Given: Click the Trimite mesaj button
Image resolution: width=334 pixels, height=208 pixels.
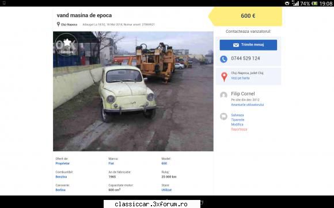Looking at the screenshot, I should (248, 45).
